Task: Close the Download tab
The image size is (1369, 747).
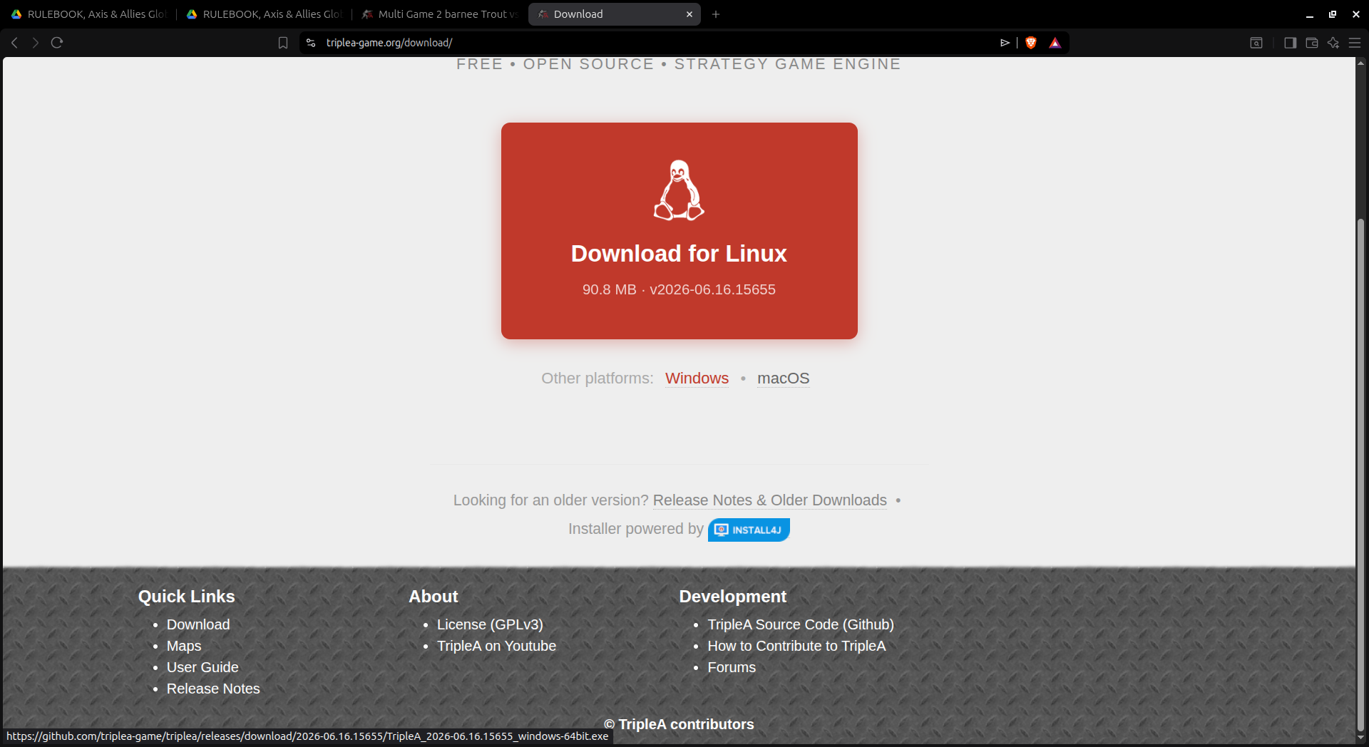Action: (x=689, y=14)
